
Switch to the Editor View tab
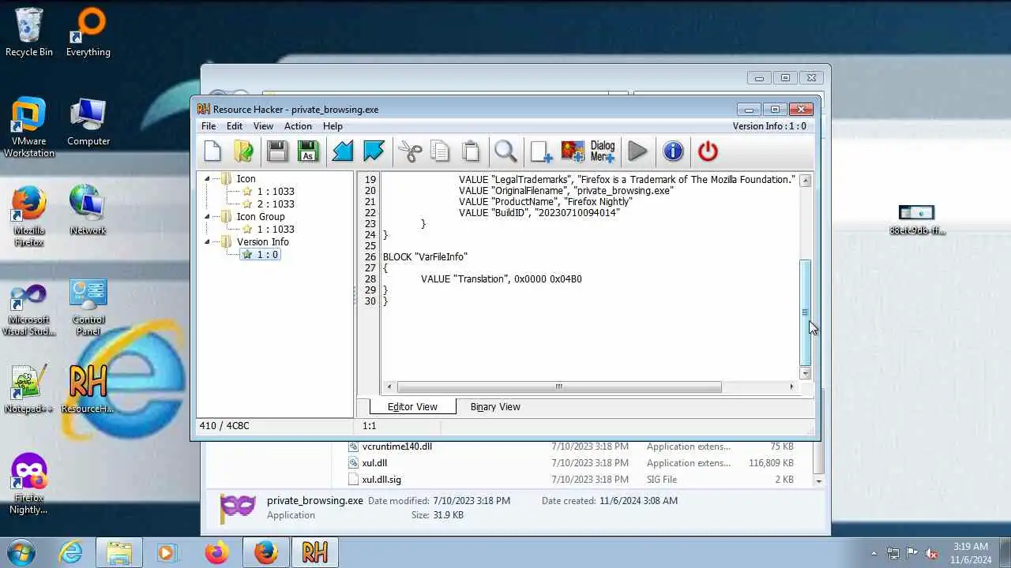point(412,406)
